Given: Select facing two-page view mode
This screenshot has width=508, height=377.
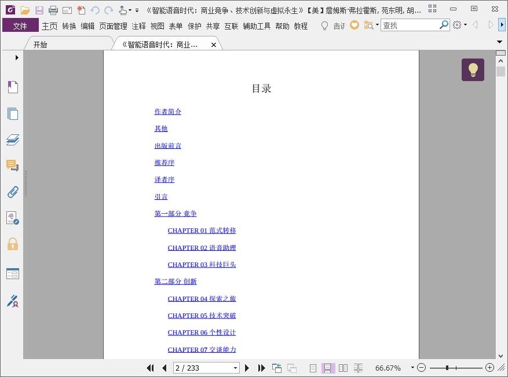Looking at the screenshot, I should (x=343, y=368).
